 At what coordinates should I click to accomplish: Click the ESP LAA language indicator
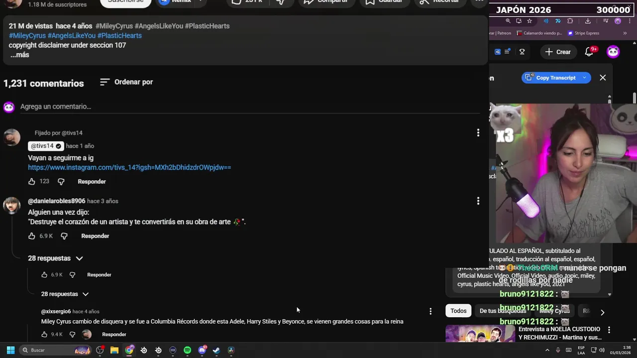(x=581, y=350)
